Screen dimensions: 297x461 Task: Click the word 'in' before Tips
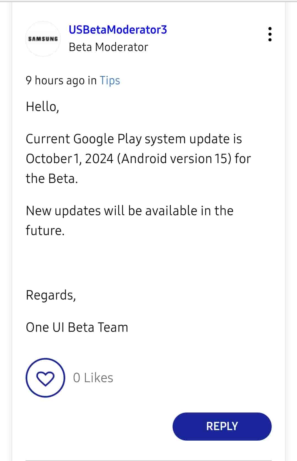coord(92,80)
